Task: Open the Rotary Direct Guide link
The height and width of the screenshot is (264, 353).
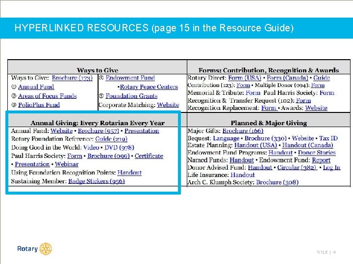Action: tap(322, 78)
